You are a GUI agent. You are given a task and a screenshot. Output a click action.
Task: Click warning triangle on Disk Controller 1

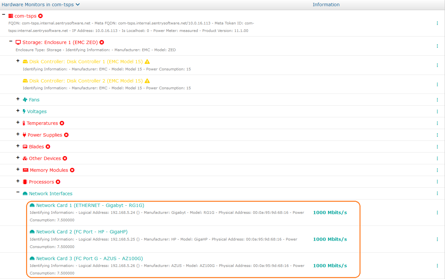[x=147, y=62]
